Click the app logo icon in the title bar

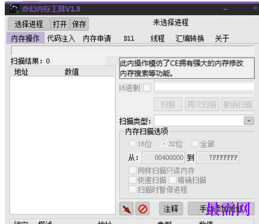coord(14,9)
